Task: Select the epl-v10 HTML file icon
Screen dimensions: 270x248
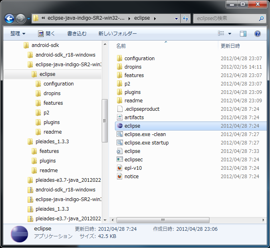Action: point(120,168)
